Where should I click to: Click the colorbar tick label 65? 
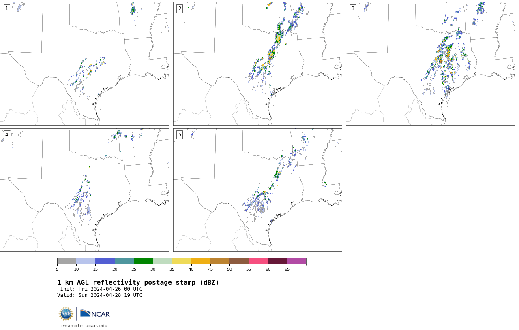tap(287, 269)
